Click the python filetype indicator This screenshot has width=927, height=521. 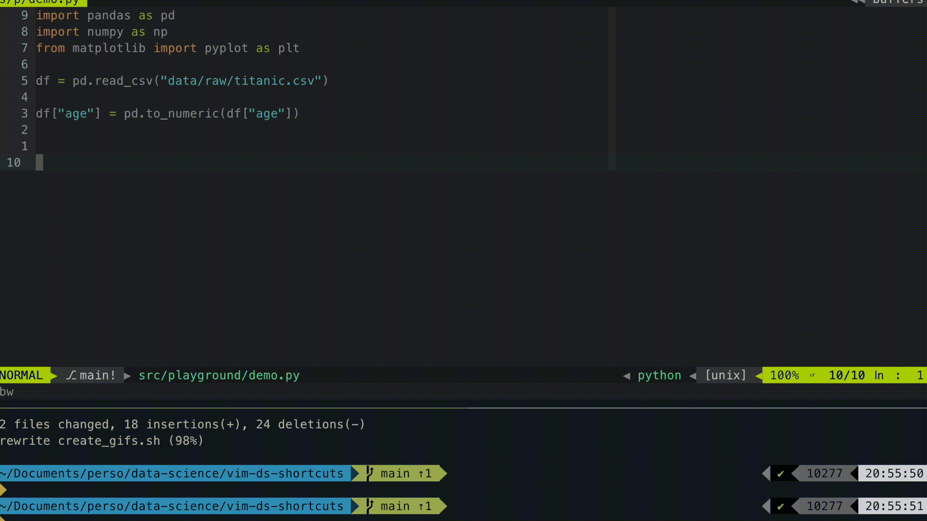coord(659,375)
